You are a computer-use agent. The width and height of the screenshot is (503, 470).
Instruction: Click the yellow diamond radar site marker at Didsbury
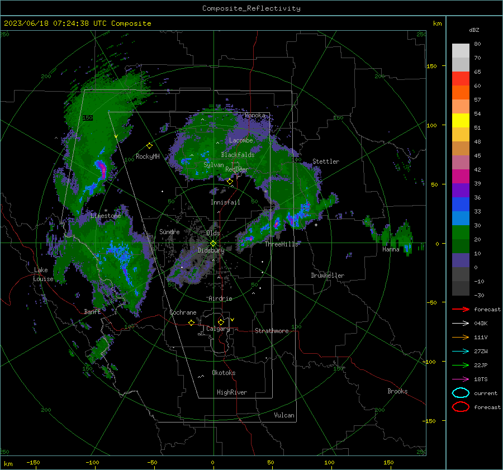tap(213, 244)
